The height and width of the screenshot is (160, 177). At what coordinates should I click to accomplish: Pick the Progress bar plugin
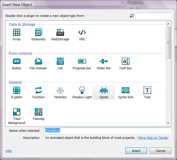click(82, 61)
